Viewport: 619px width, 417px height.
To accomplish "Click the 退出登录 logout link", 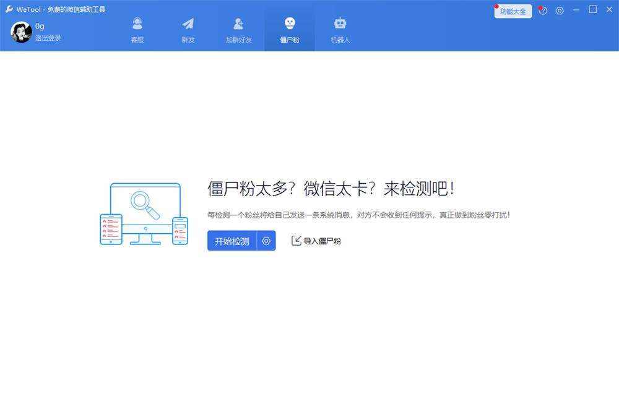I will click(48, 38).
